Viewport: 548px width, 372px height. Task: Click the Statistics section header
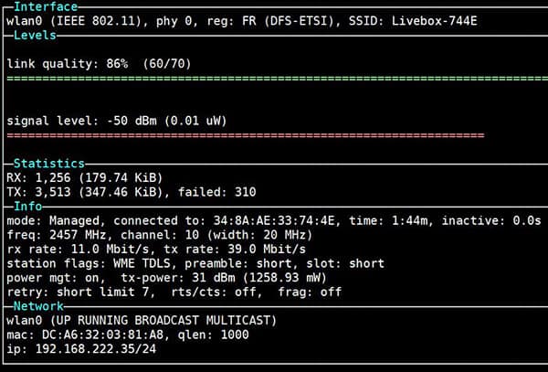click(x=47, y=164)
